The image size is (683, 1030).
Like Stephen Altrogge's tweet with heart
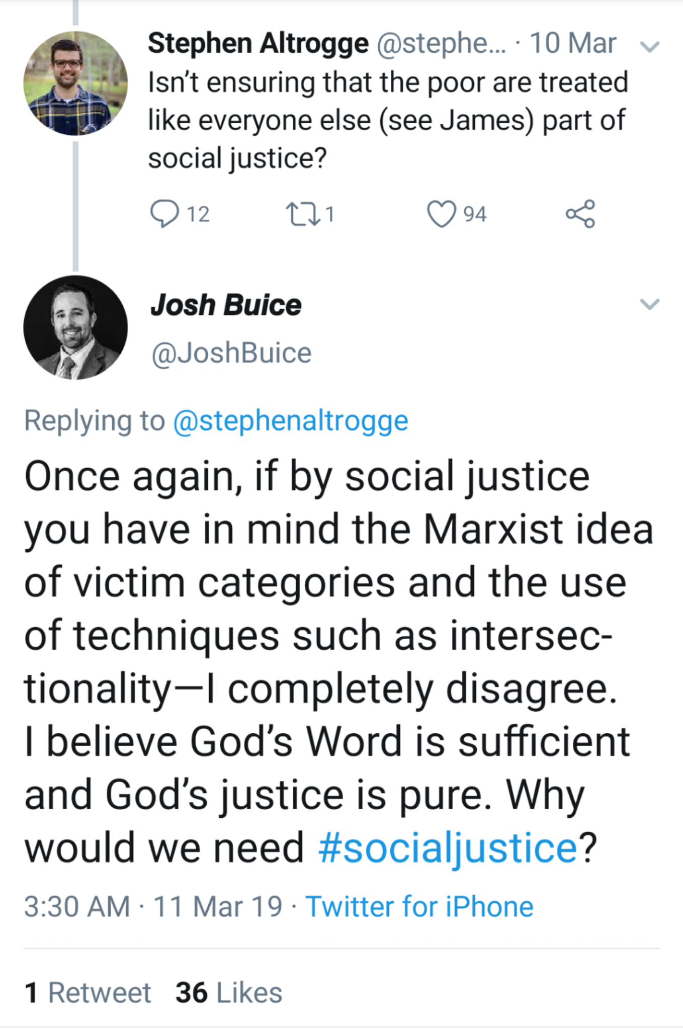point(441,214)
